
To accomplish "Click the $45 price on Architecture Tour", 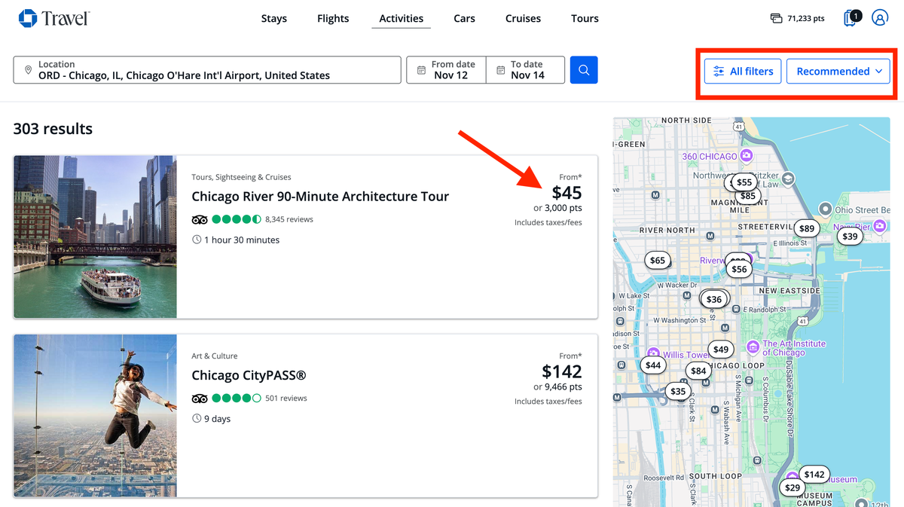I will tap(567, 193).
